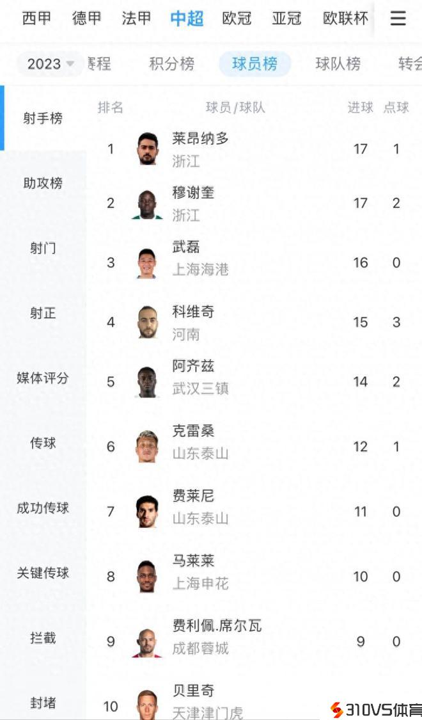The image size is (422, 720).
Task: Open the 积分榜 standings tab
Action: coord(171,64)
